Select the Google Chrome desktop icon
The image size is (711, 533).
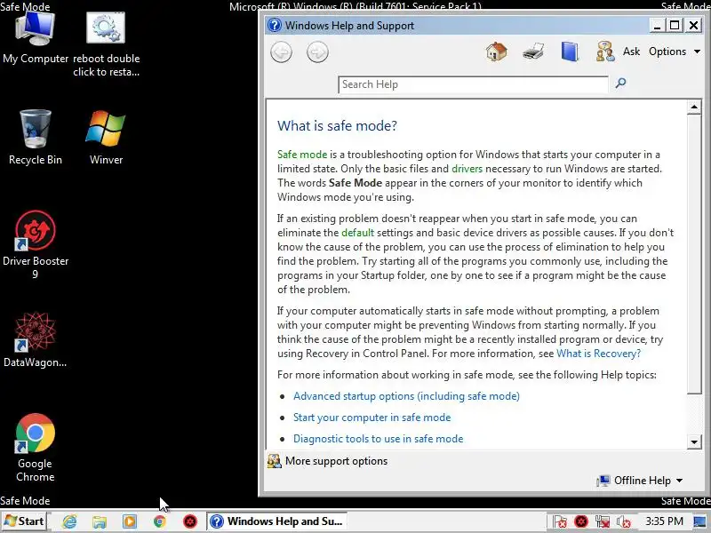[x=36, y=448]
